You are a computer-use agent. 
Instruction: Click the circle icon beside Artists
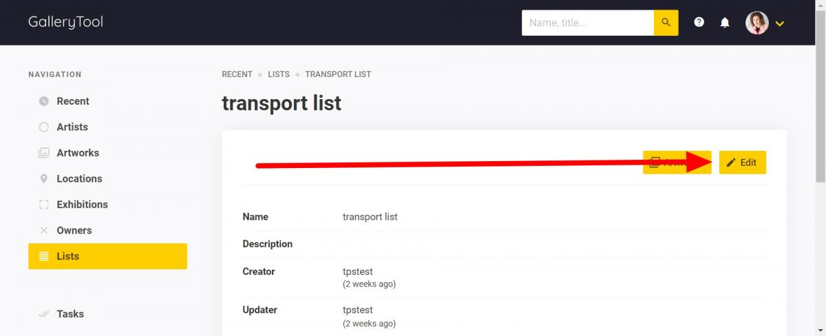(x=44, y=127)
